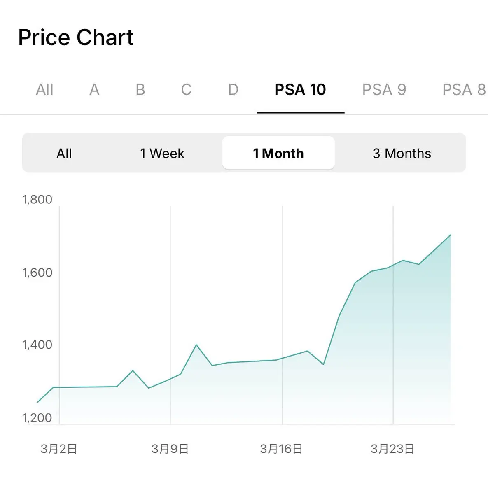Open the grade D tab

tap(233, 89)
